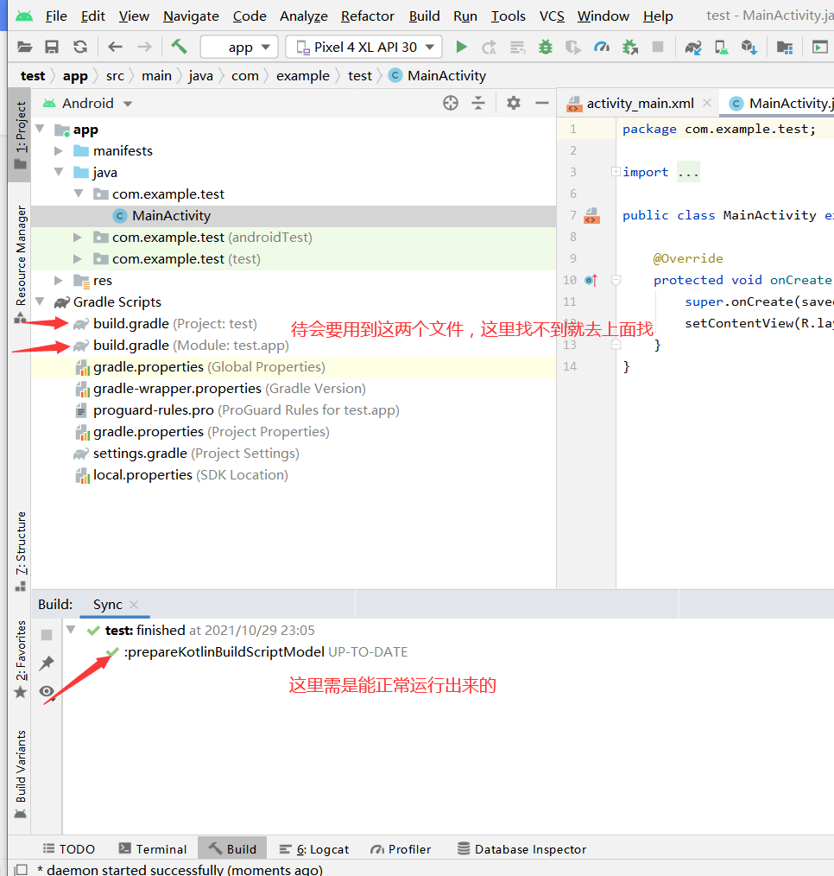Open the Project panel settings gear
Viewport: 834px width, 876px height.
[x=513, y=103]
